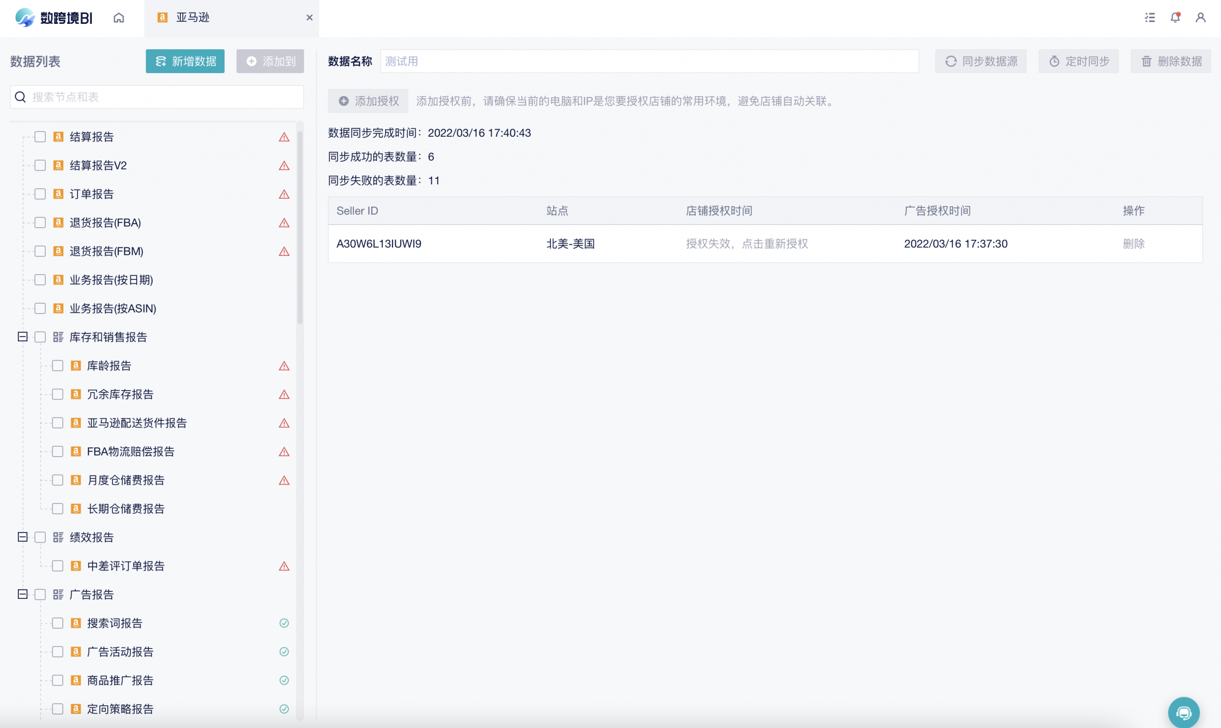Click the 北美-美国 site cell

click(570, 244)
